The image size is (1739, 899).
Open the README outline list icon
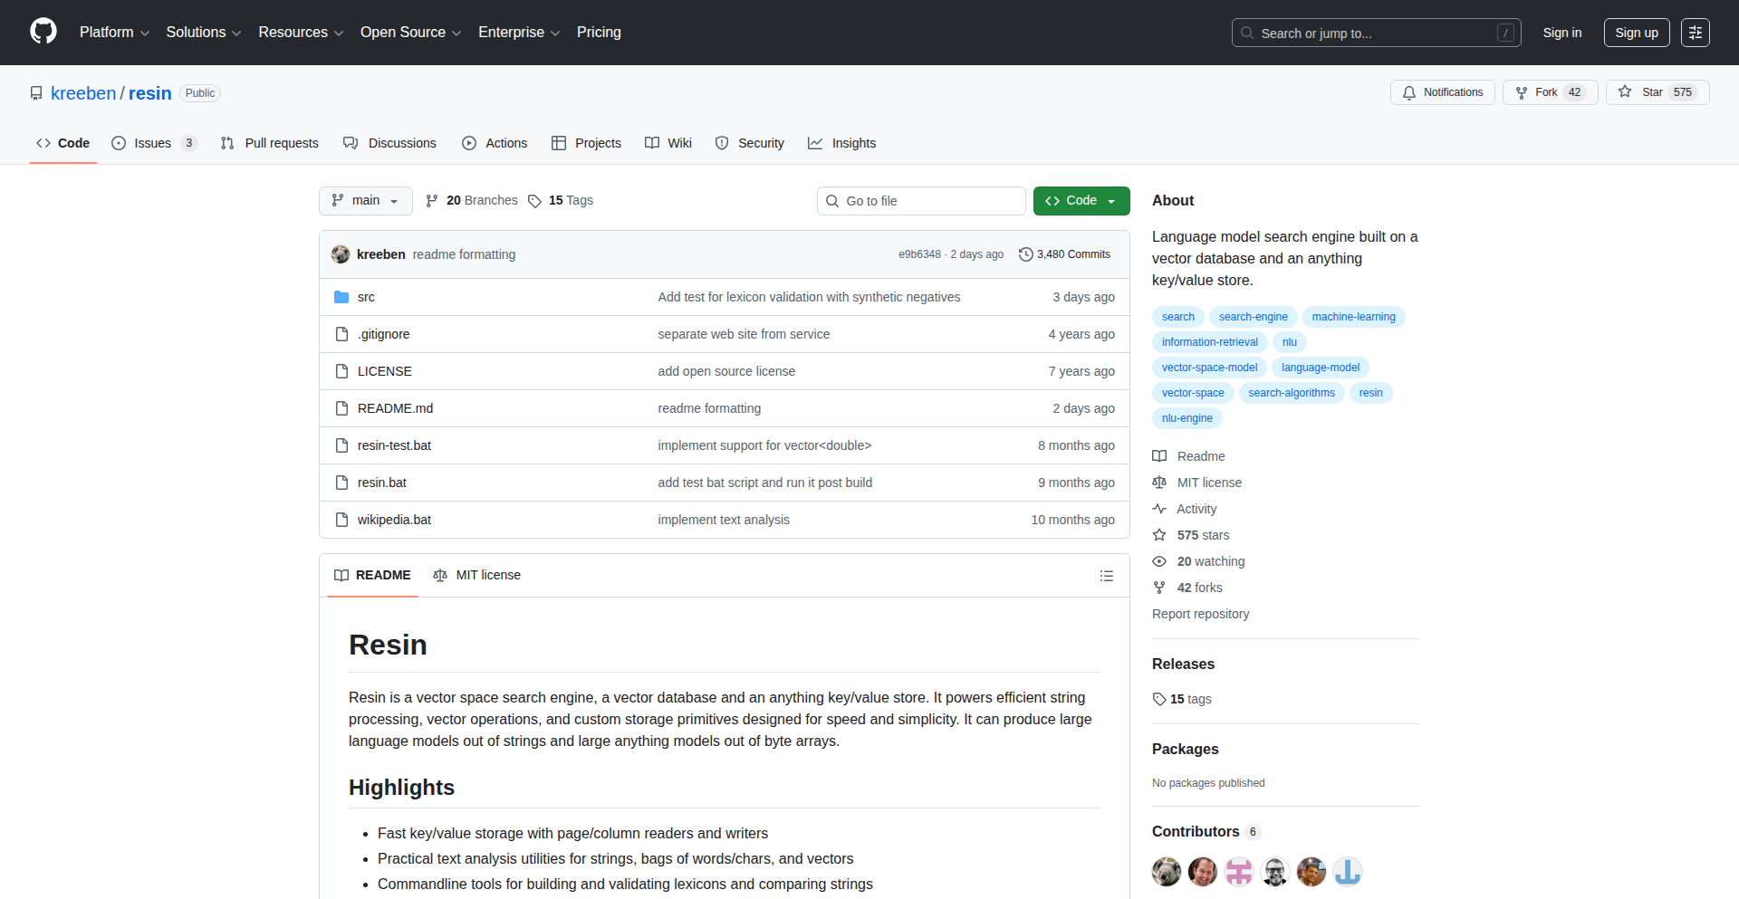click(x=1107, y=576)
